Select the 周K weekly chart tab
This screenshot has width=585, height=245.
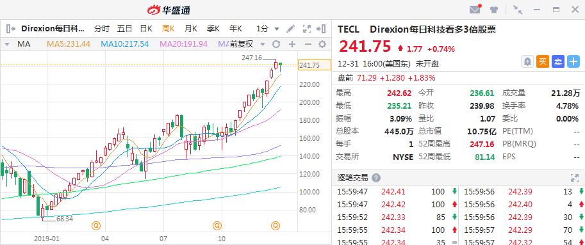(169, 29)
